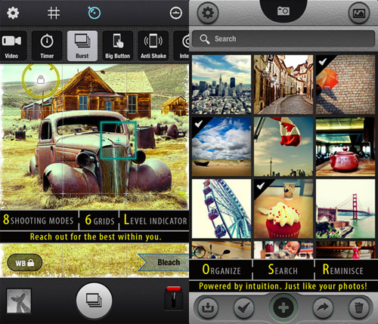
Task: Toggle the WB lock button
Action: (25, 263)
